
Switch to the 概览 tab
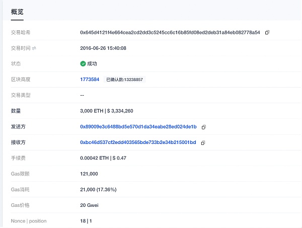tap(17, 11)
